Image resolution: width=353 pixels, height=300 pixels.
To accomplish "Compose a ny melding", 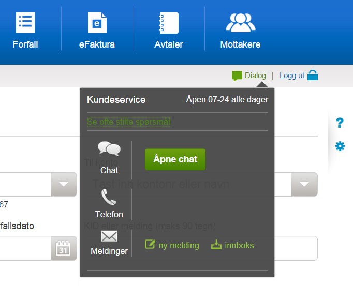I will 172,245.
